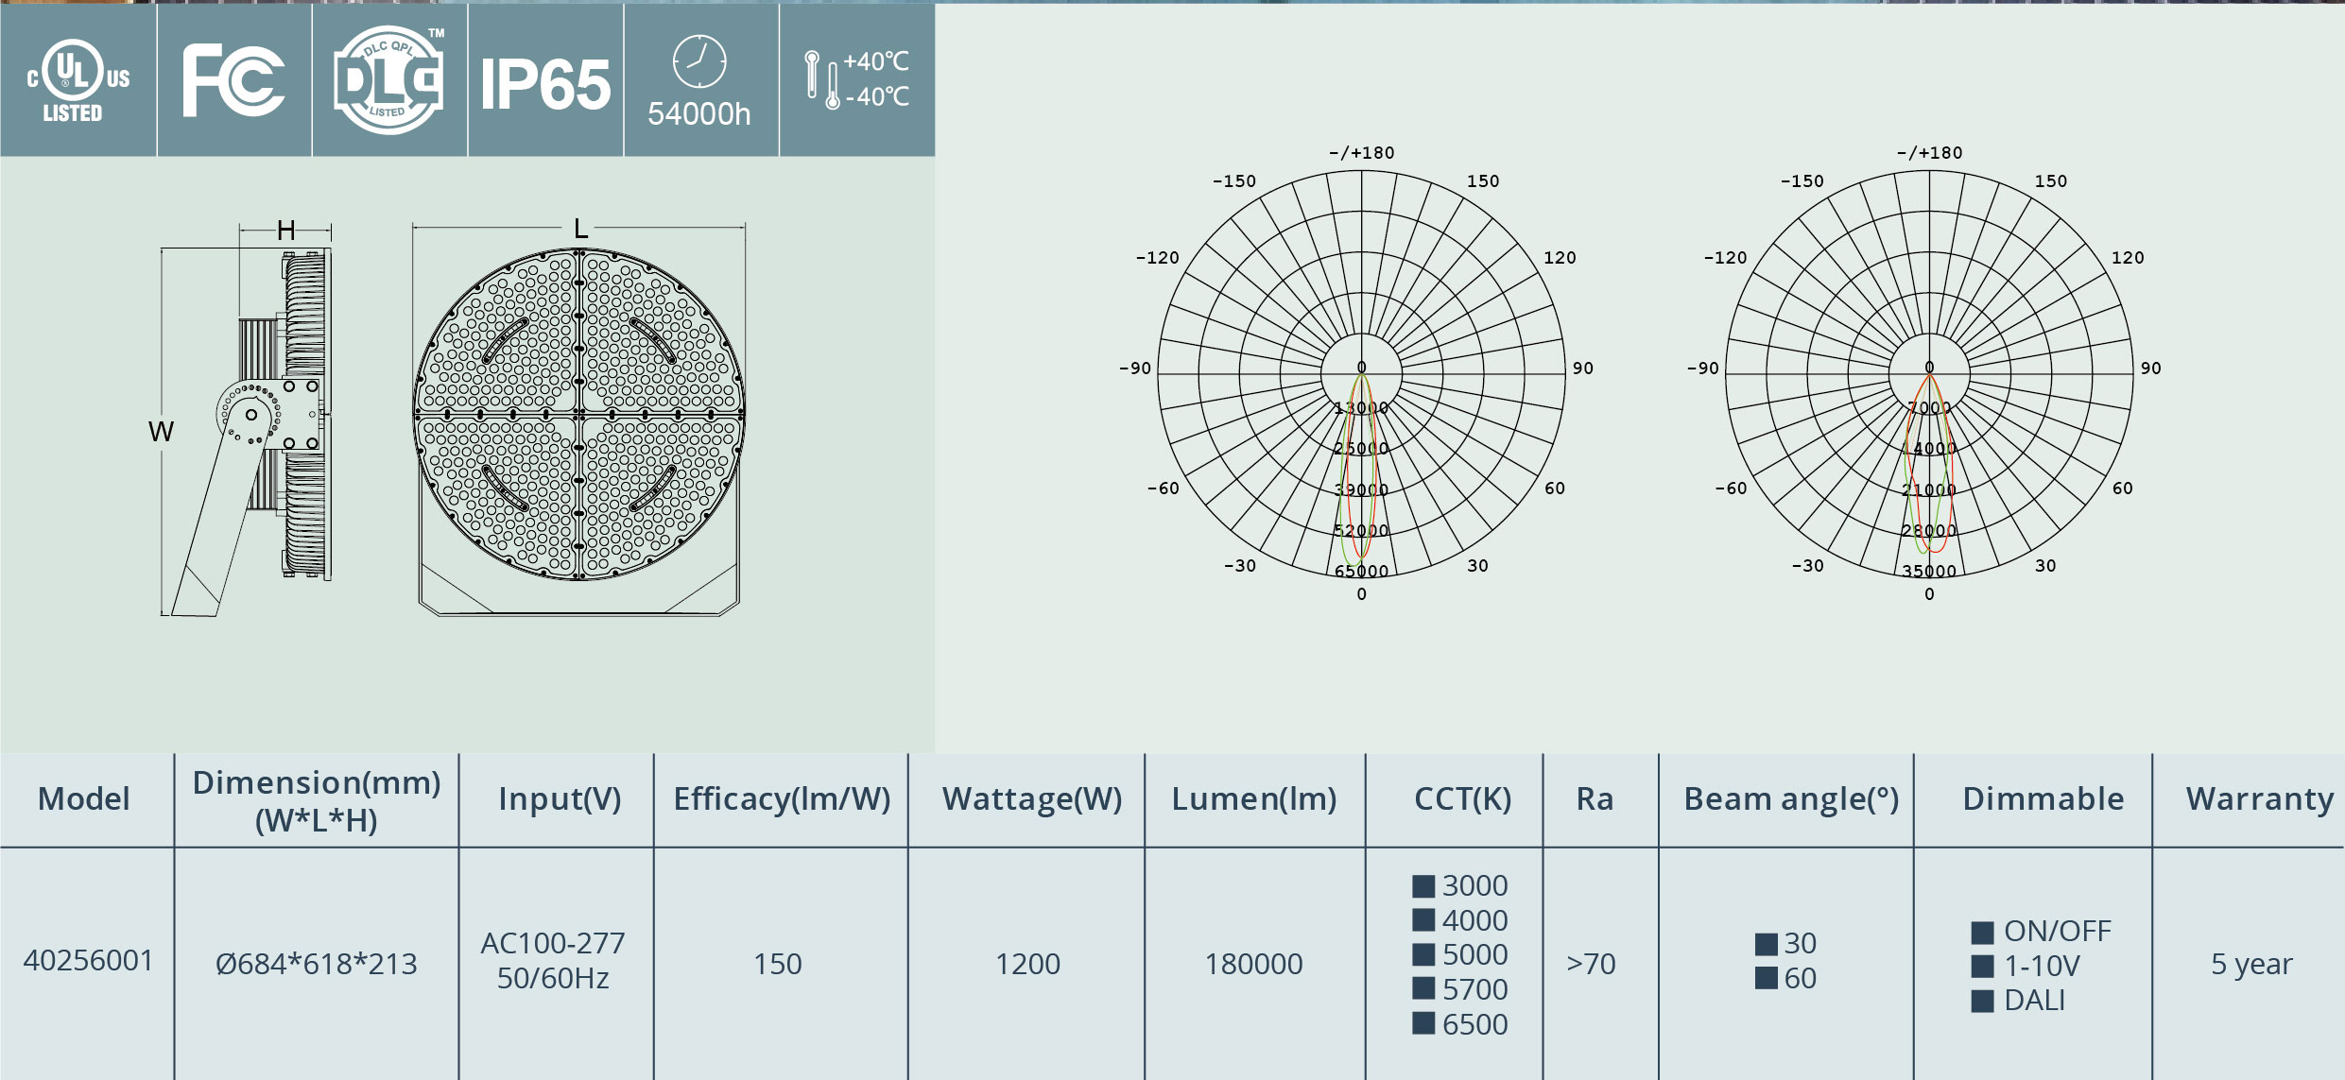Click the Beam angle column header

1791,800
